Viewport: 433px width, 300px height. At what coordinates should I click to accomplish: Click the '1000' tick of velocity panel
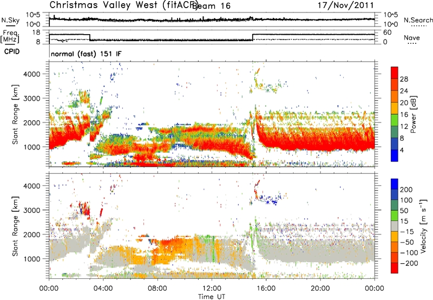32,259
